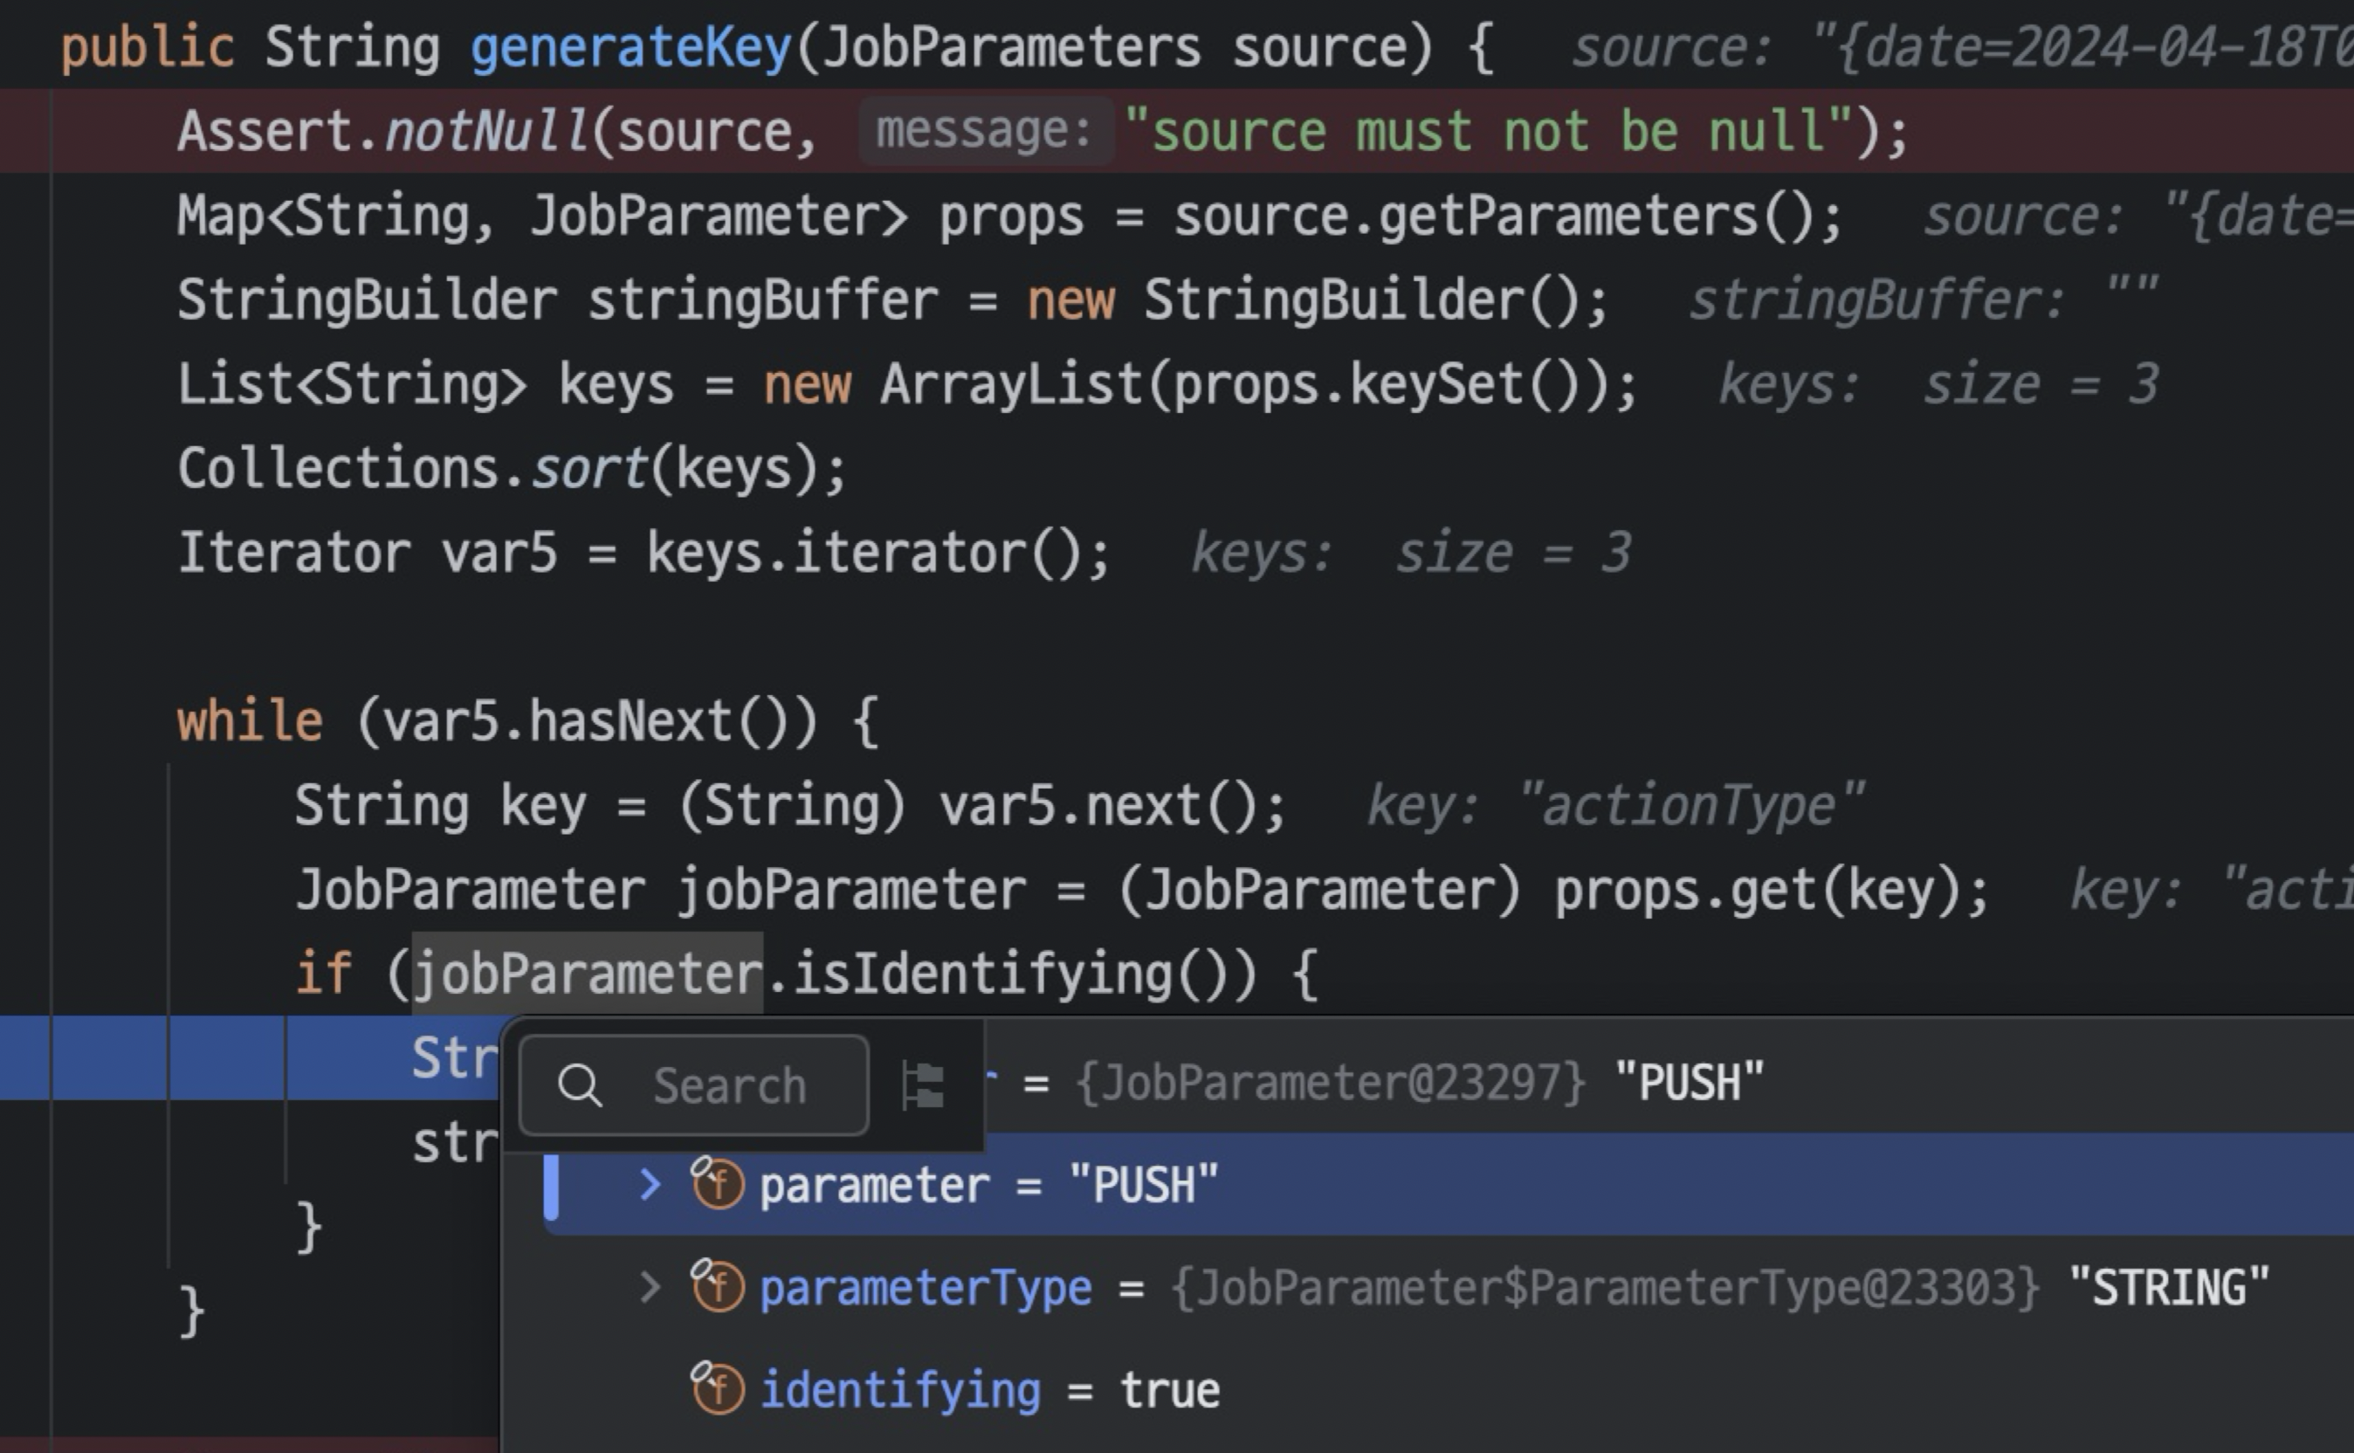
Task: Click the "STRING" value of parameterType
Action: tap(2168, 1288)
